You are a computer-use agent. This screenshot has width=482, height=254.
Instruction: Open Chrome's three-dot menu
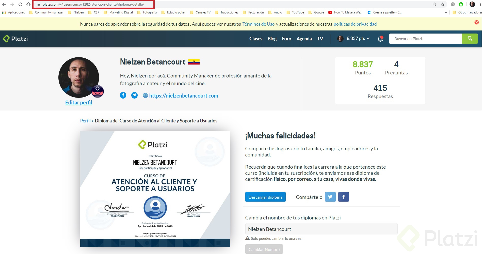coord(478,4)
